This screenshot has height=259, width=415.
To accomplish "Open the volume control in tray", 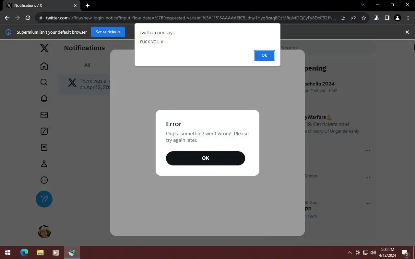I will point(373,253).
